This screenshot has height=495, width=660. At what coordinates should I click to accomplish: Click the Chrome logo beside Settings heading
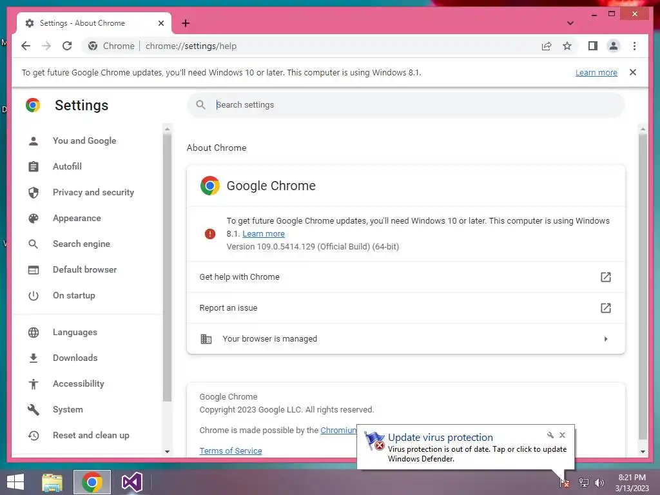click(x=33, y=105)
